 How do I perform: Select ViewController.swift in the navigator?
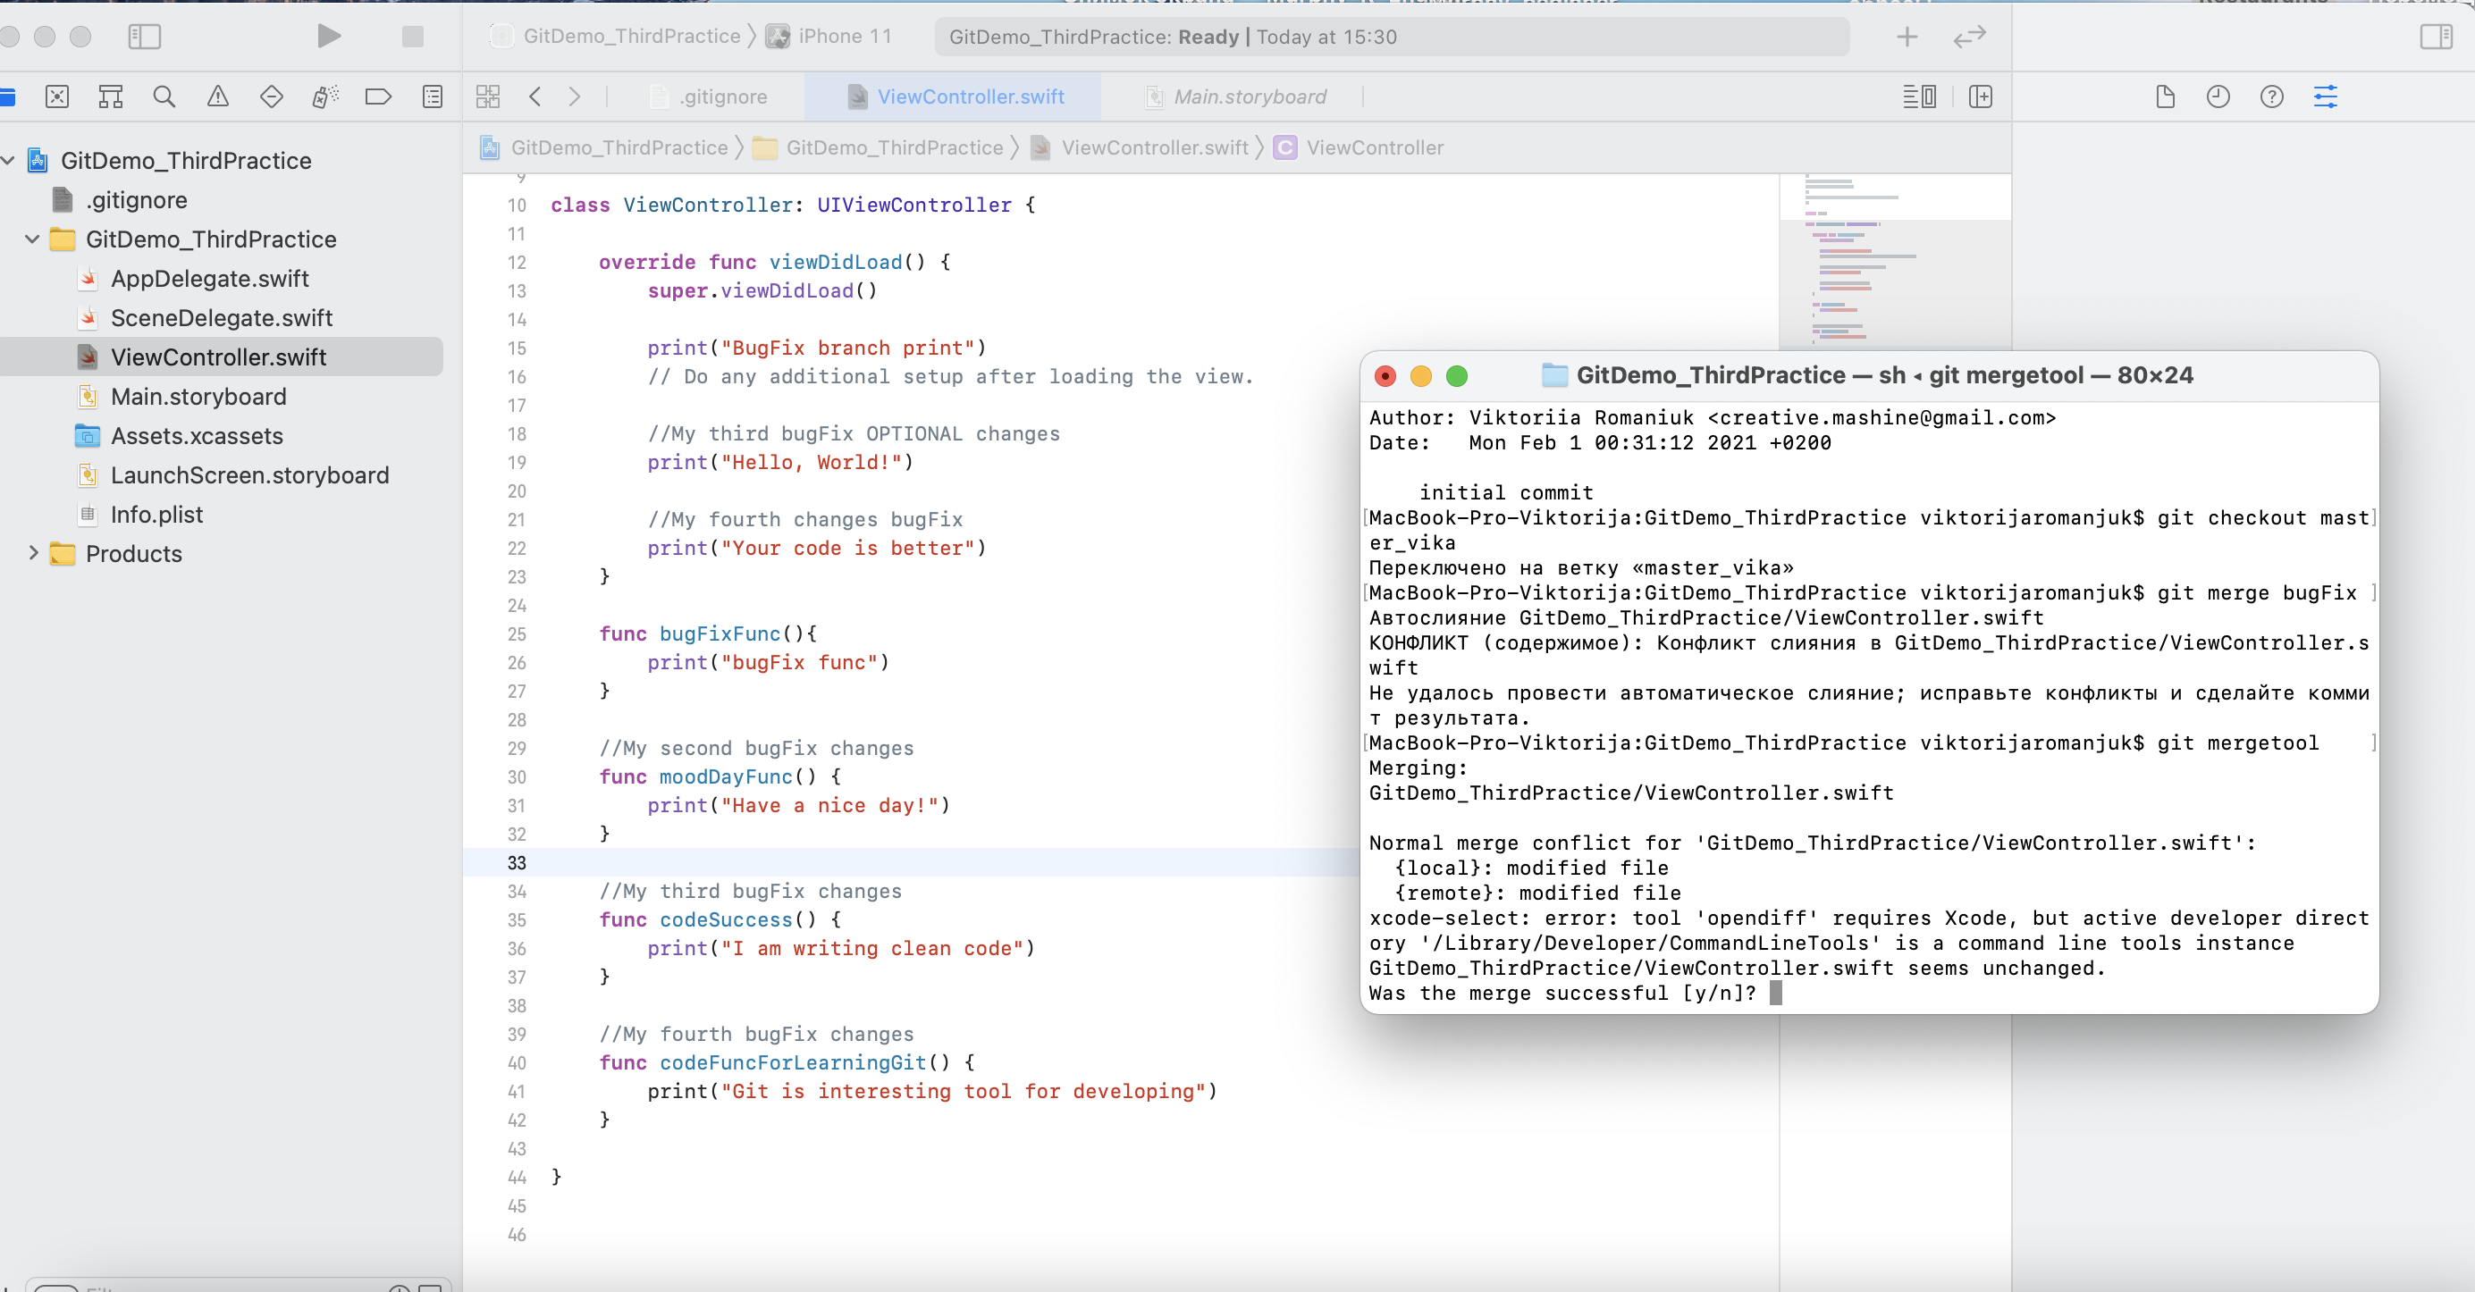tap(221, 357)
